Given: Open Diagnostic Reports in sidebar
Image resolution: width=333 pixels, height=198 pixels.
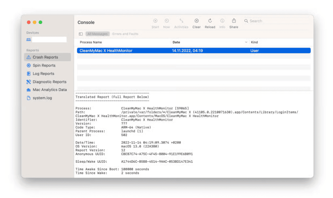Looking at the screenshot, I should (x=49, y=82).
